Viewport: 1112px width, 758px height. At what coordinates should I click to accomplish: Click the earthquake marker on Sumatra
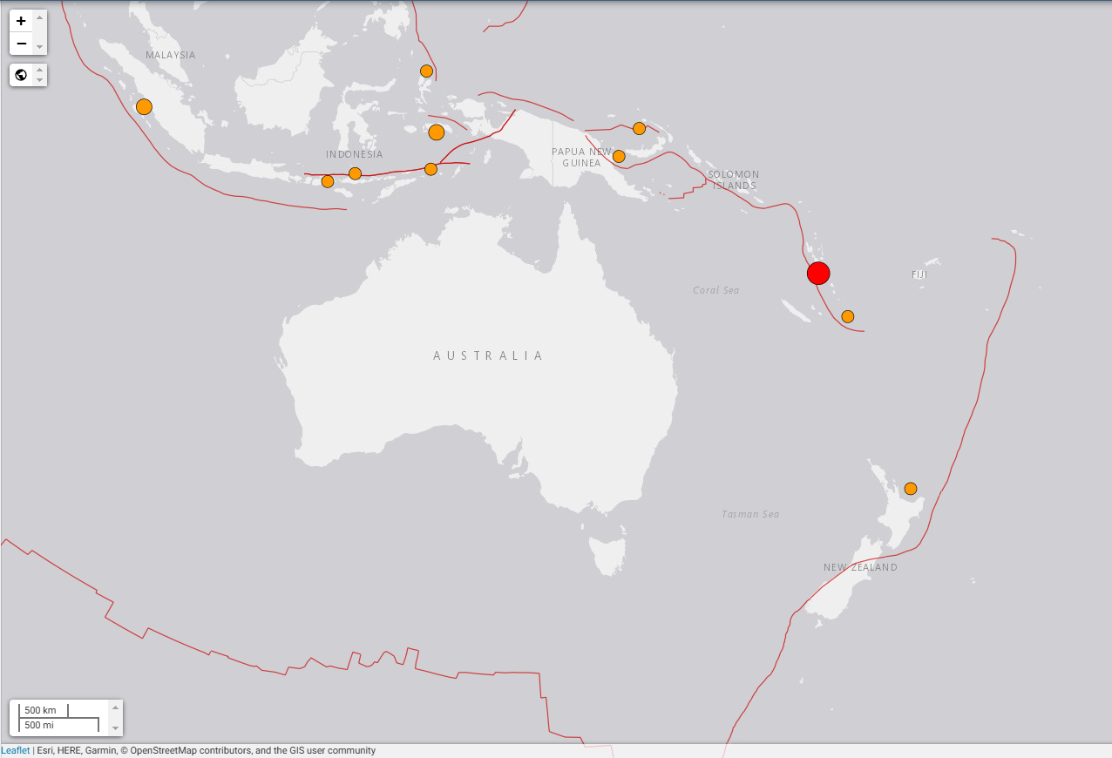[145, 107]
